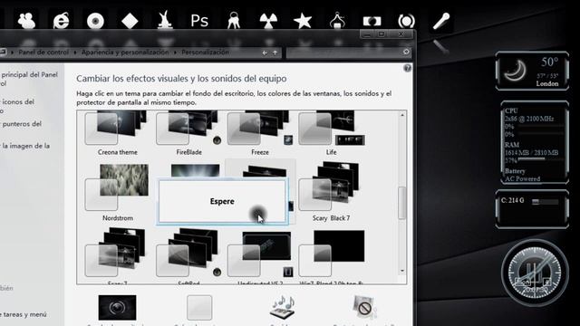Image resolution: width=580 pixels, height=326 pixels.
Task: Open desktop background settings at bottom
Action: point(117,308)
